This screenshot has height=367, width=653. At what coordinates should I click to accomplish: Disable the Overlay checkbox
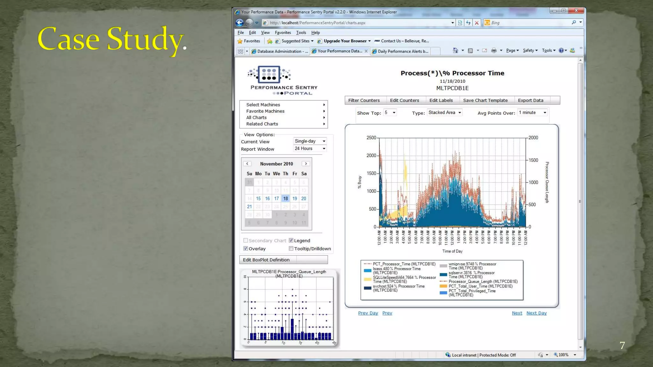click(x=246, y=248)
